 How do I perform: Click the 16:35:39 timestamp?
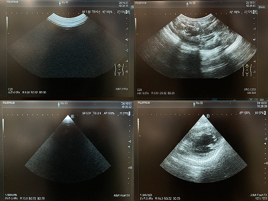(262, 106)
